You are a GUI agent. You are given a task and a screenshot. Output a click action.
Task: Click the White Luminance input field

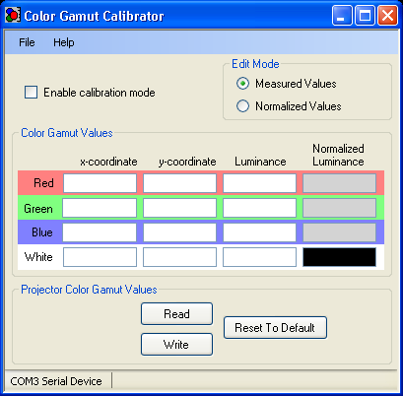click(259, 257)
